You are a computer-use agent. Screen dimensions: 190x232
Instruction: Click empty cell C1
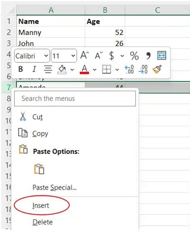(157, 21)
